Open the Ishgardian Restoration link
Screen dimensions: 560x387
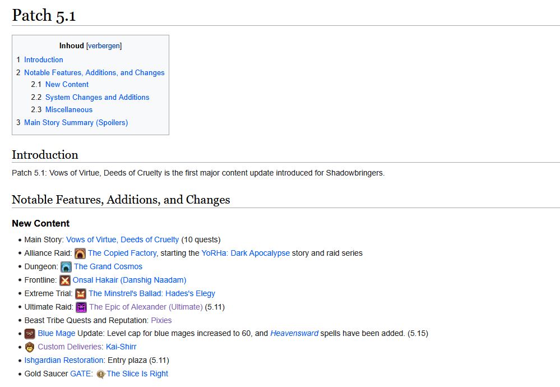64,361
